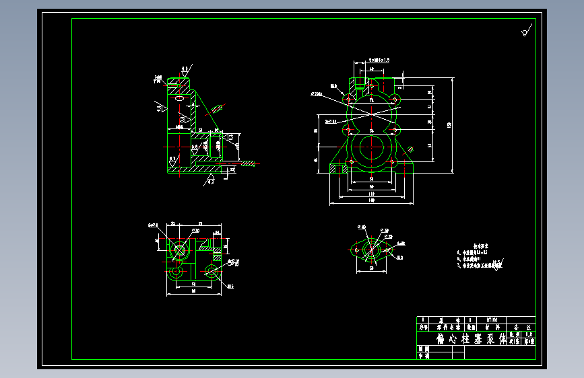Select the 140 overall width dimension
The width and height of the screenshot is (584, 378).
371,200
